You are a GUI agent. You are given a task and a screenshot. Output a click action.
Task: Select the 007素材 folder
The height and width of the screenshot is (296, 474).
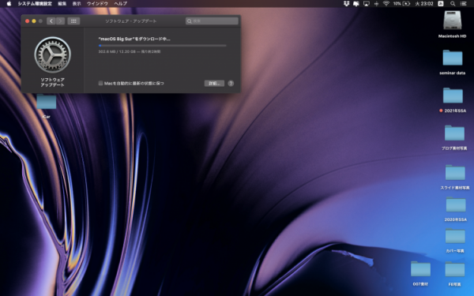click(x=420, y=269)
